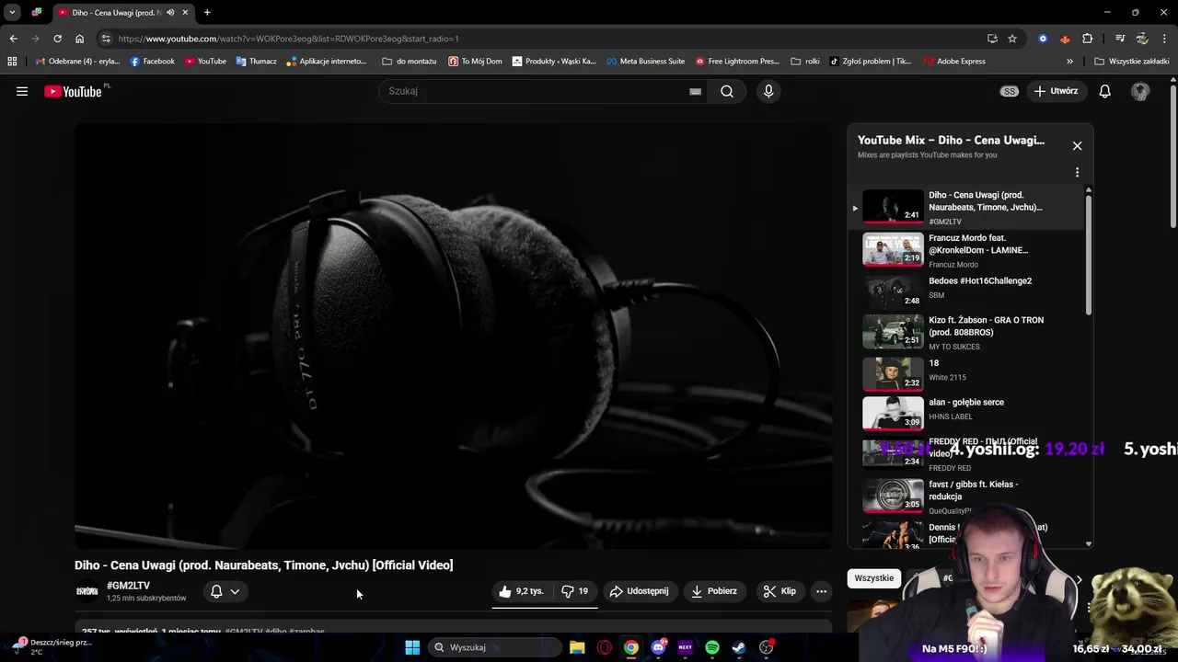Viewport: 1178px width, 662px height.
Task: Open the browser extensions puzzle icon
Action: tap(1088, 39)
